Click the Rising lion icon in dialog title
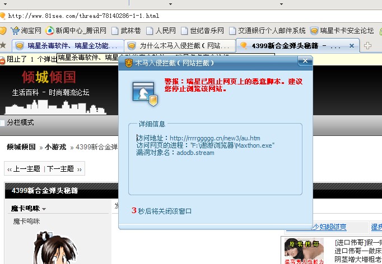The height and width of the screenshot is (264, 382). pos(129,63)
